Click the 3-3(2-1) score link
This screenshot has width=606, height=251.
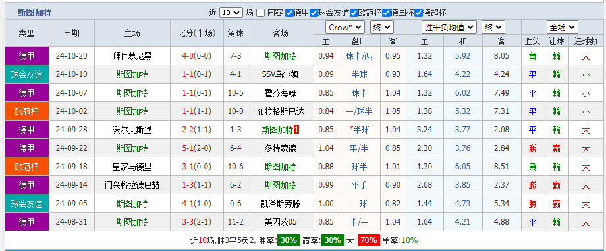(197, 222)
